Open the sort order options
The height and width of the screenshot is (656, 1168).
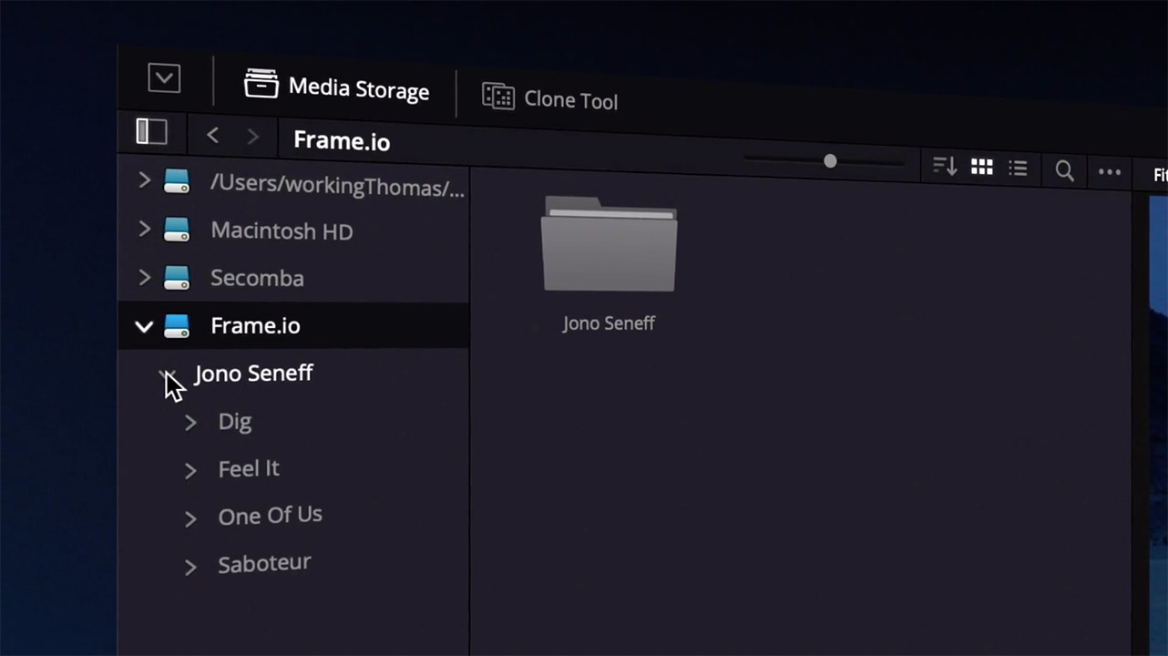pyautogui.click(x=944, y=167)
